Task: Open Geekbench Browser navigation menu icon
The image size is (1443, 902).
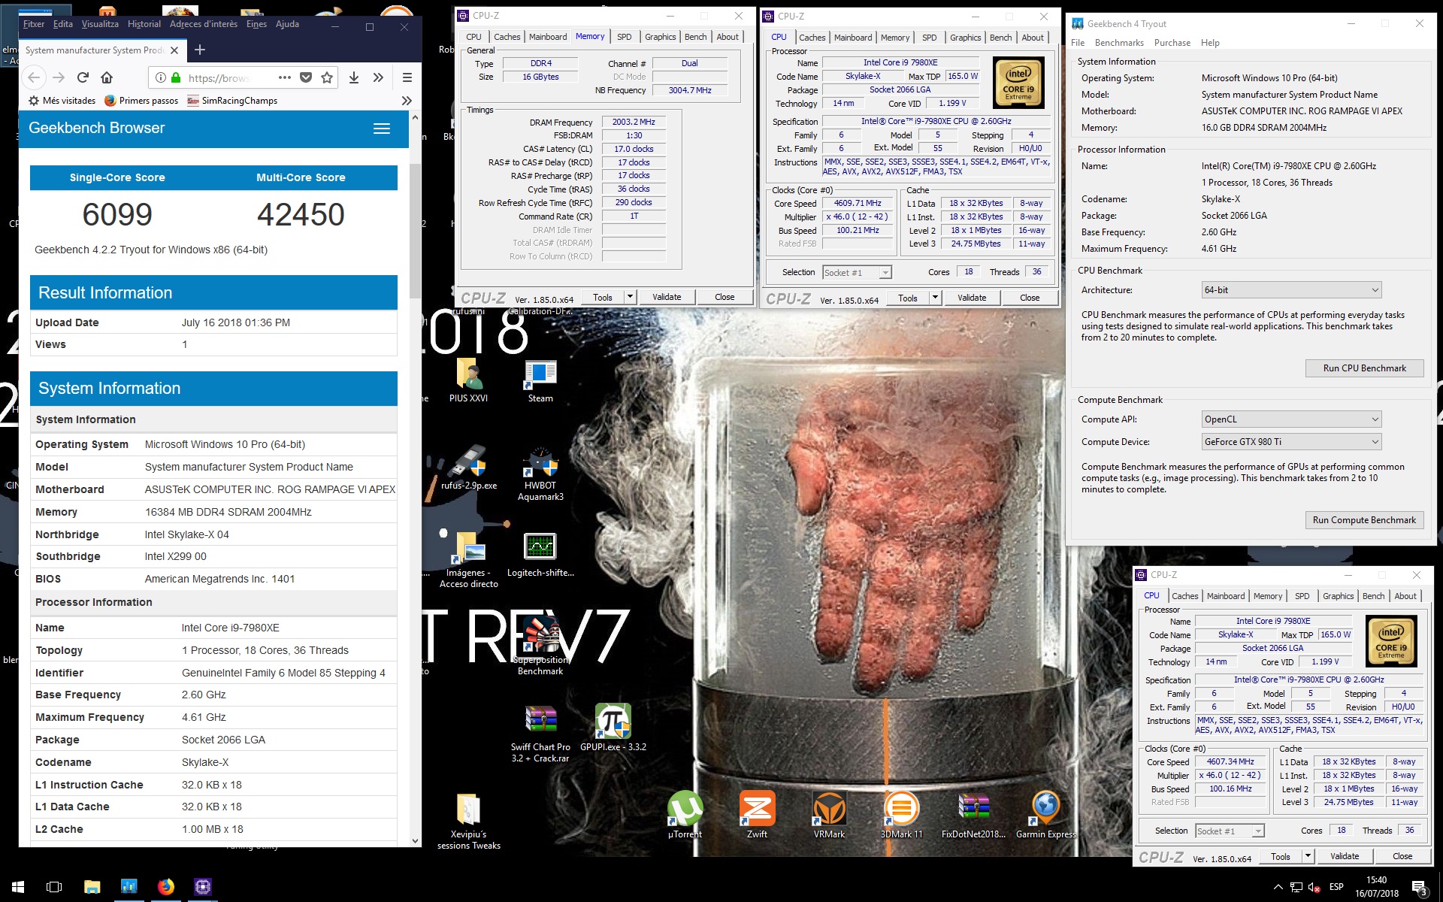Action: coord(382,129)
